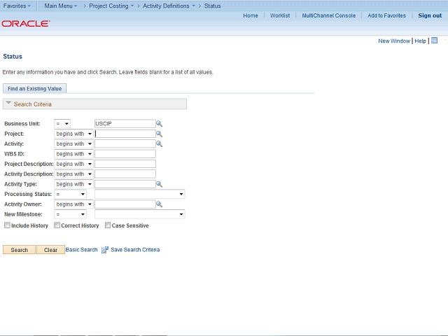This screenshot has width=448, height=336.
Task: Switch to Basic Search link
Action: pyautogui.click(x=81, y=250)
